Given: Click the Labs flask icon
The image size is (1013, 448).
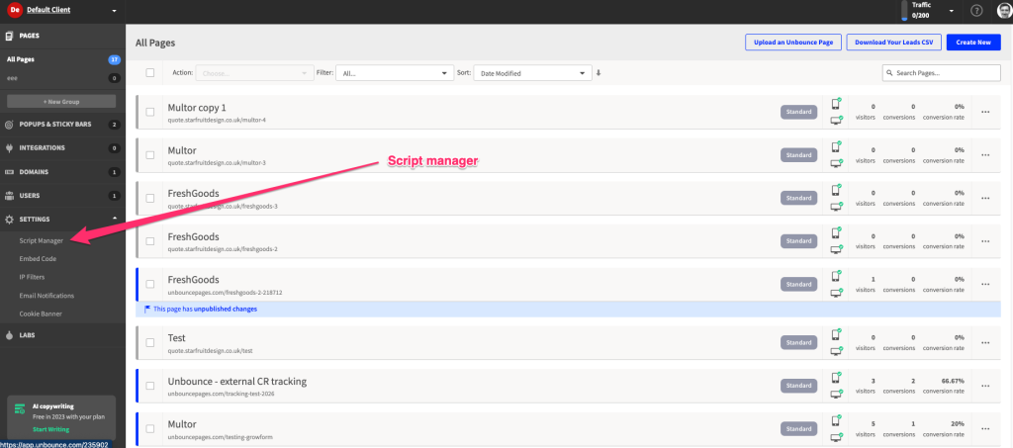Looking at the screenshot, I should [x=9, y=335].
